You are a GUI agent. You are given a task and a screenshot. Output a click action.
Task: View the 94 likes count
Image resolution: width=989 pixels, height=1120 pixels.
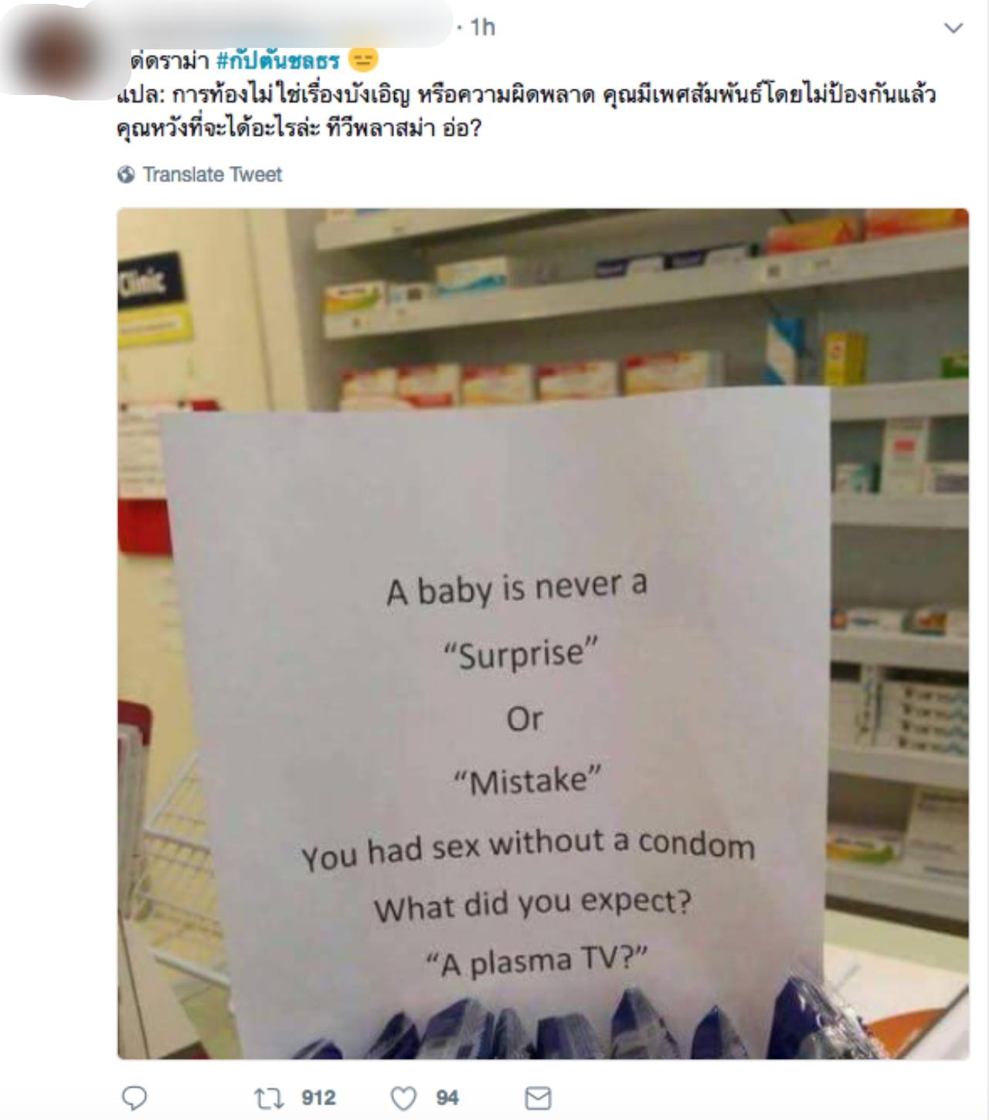pos(447,1098)
